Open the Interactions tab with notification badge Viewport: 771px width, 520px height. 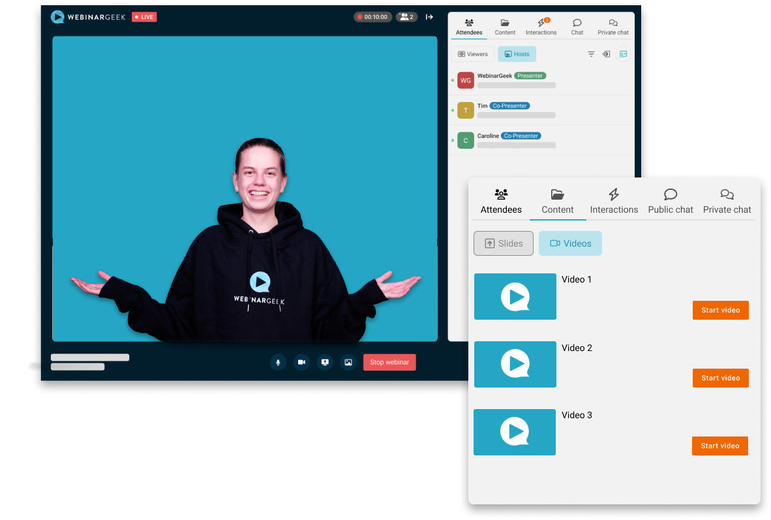(x=541, y=27)
